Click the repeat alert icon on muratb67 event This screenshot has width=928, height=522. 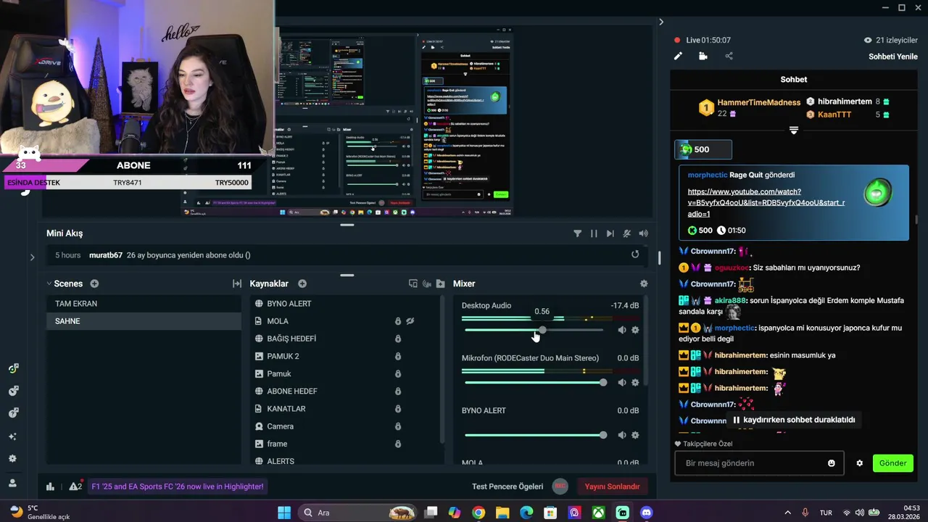pyautogui.click(x=635, y=254)
